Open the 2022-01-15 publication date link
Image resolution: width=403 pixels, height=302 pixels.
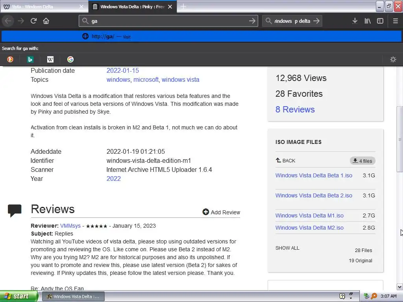click(x=123, y=70)
